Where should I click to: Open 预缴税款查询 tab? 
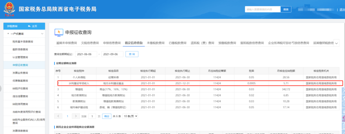227,43
